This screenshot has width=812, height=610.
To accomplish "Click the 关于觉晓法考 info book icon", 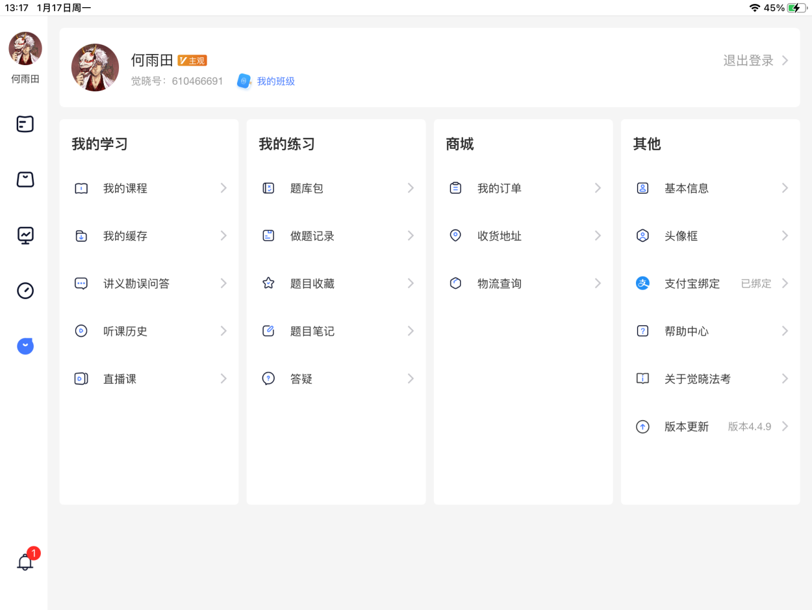I will point(642,378).
